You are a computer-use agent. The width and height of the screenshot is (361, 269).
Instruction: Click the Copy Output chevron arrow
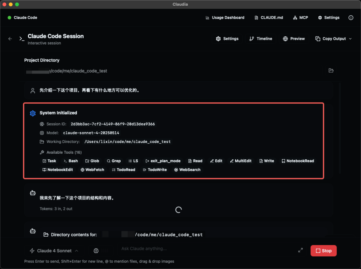click(x=350, y=39)
